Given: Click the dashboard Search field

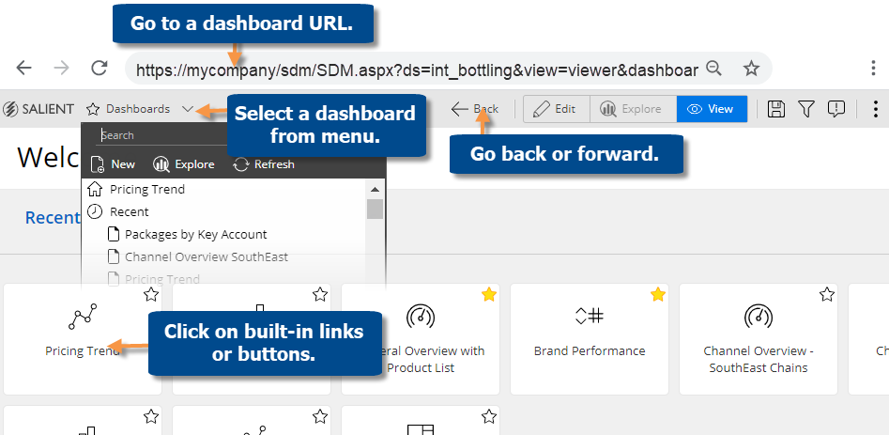Looking at the screenshot, I should pos(160,135).
